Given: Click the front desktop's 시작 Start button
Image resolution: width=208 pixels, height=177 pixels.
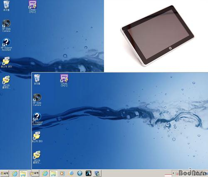Looking at the screenshot, I should [x=35, y=173].
